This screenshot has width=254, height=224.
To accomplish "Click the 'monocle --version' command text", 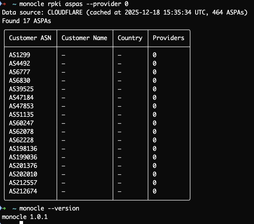I will (49, 208).
